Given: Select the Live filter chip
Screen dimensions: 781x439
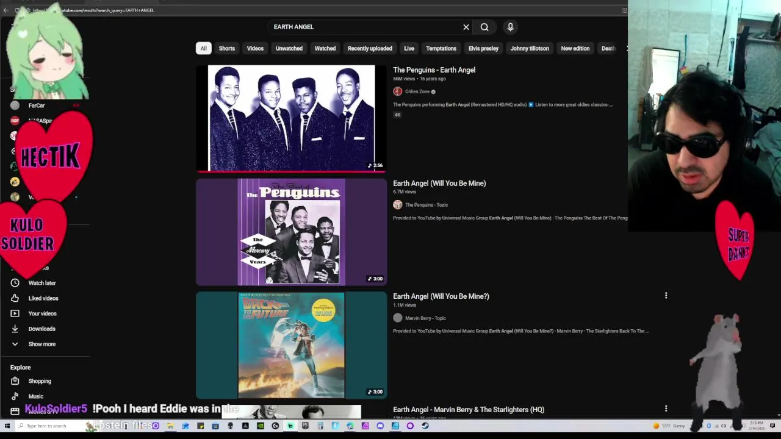Looking at the screenshot, I should click(409, 48).
